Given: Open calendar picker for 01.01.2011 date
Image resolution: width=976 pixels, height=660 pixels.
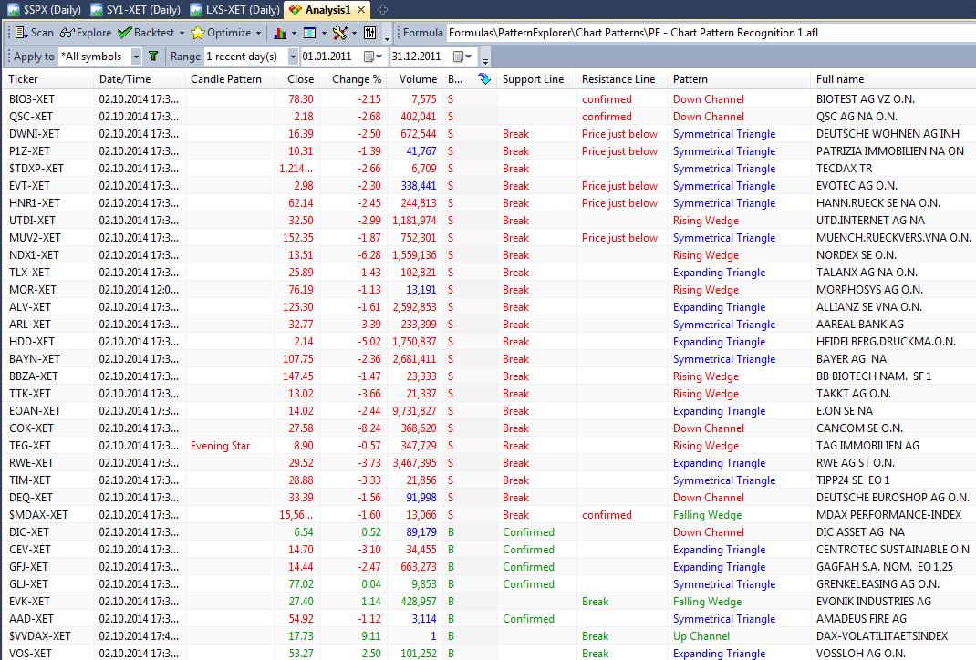Looking at the screenshot, I should [x=373, y=57].
